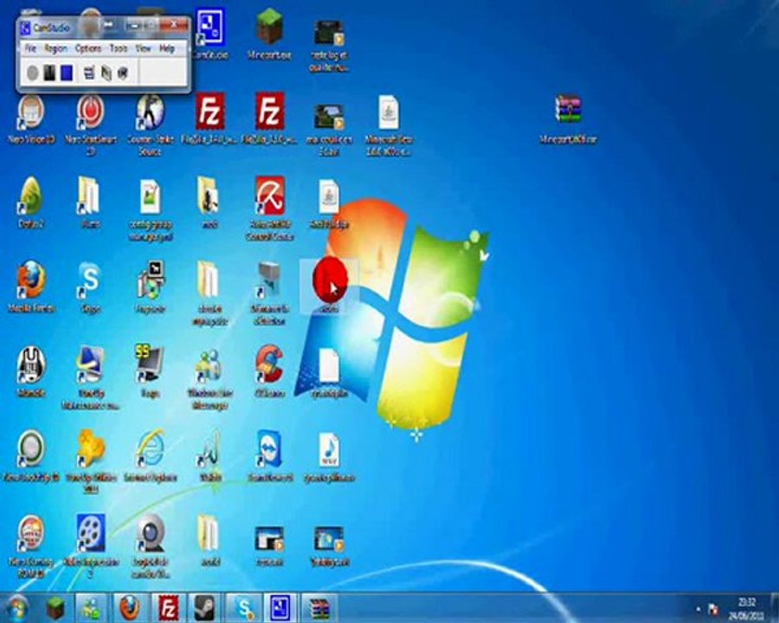Screen dimensions: 779x623
Task: Start recording with CamStudio's Record button
Action: click(32, 73)
